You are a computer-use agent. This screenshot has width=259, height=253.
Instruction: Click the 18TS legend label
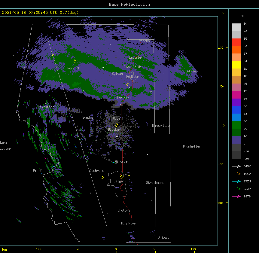pos(247,196)
